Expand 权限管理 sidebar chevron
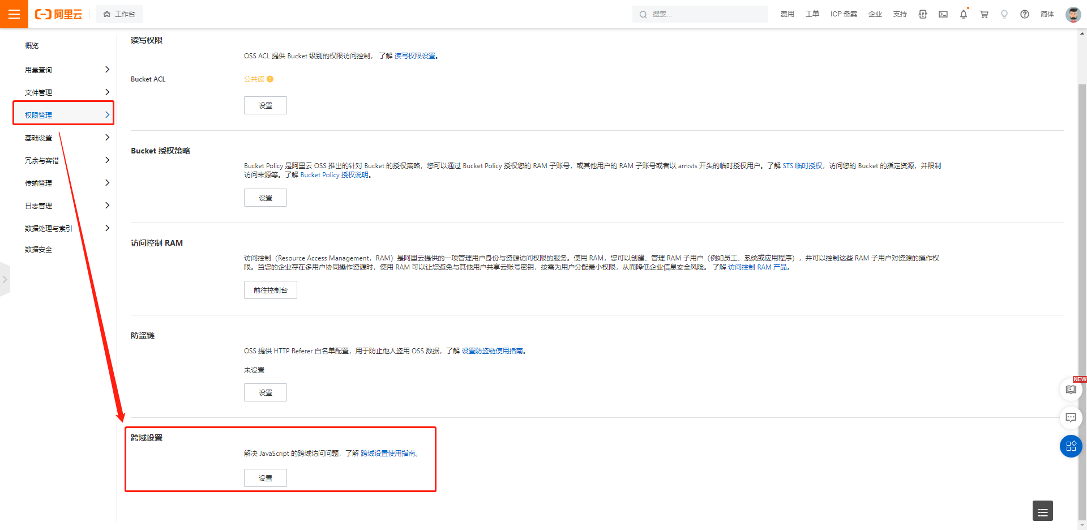 (x=107, y=115)
